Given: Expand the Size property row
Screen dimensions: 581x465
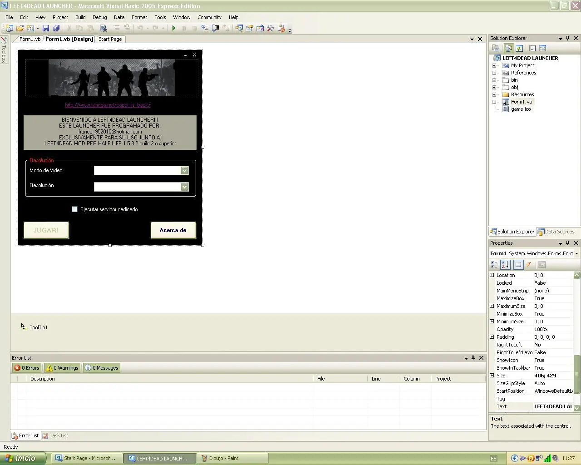Looking at the screenshot, I should tap(492, 376).
